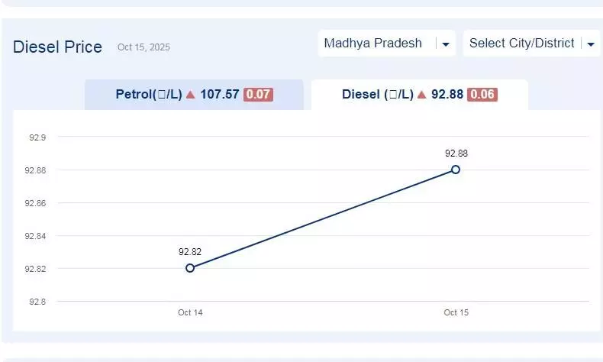Screen dimensions: 603x362
Task: Open the Select City/District dropdown
Action: pos(522,44)
